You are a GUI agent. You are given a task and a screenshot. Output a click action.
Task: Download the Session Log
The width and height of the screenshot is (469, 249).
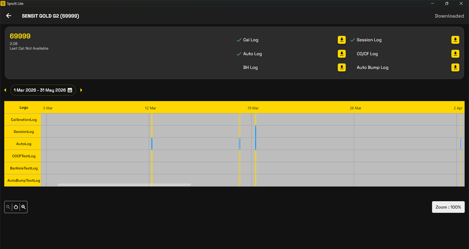(x=455, y=40)
